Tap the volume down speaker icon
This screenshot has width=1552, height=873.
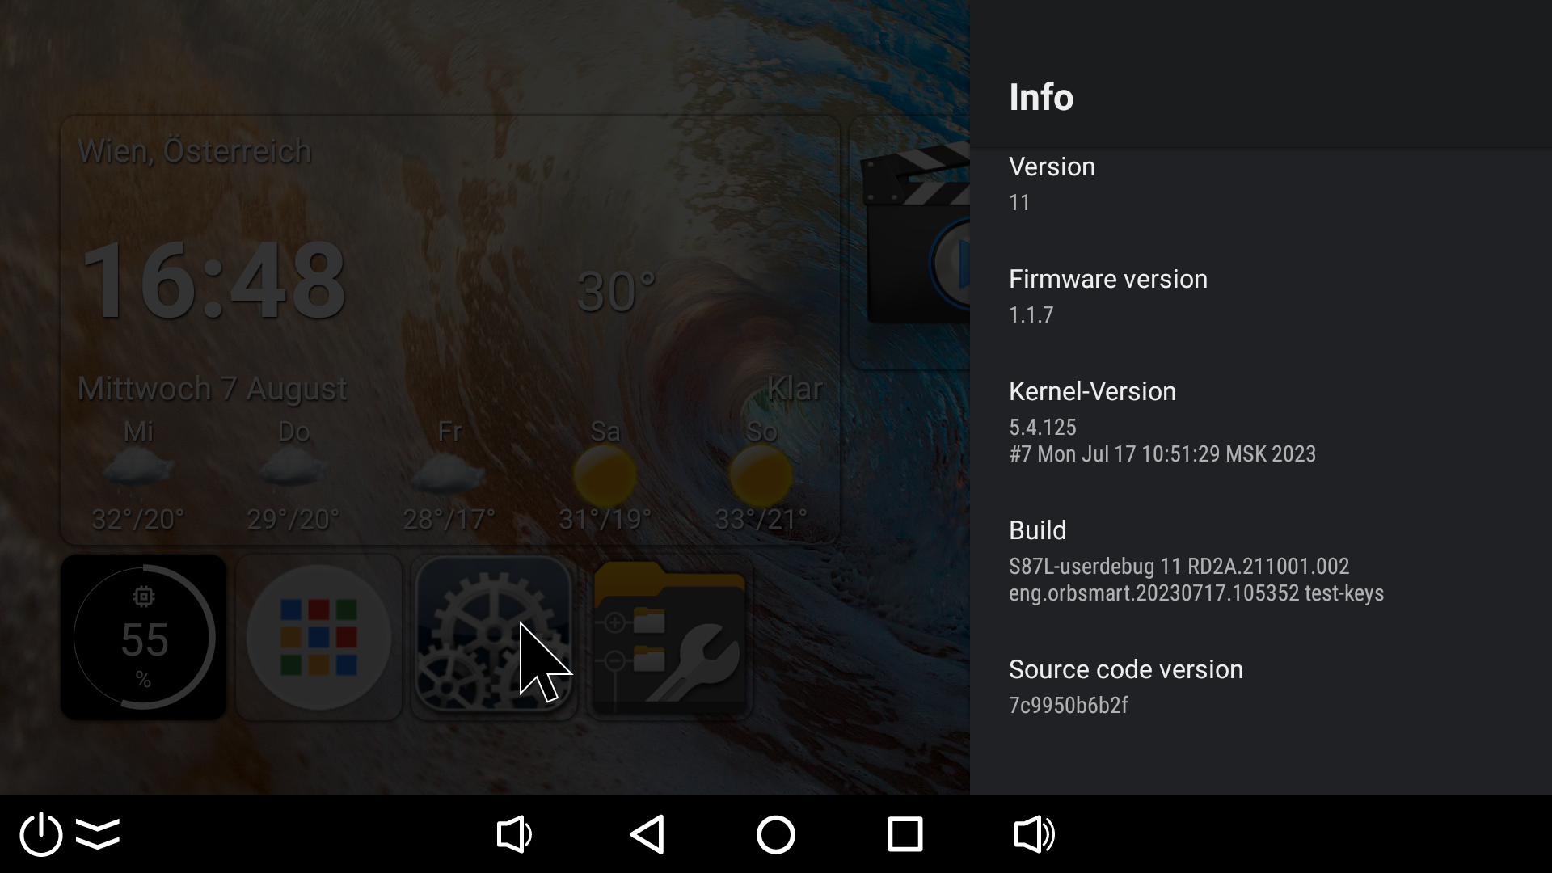coord(514,834)
